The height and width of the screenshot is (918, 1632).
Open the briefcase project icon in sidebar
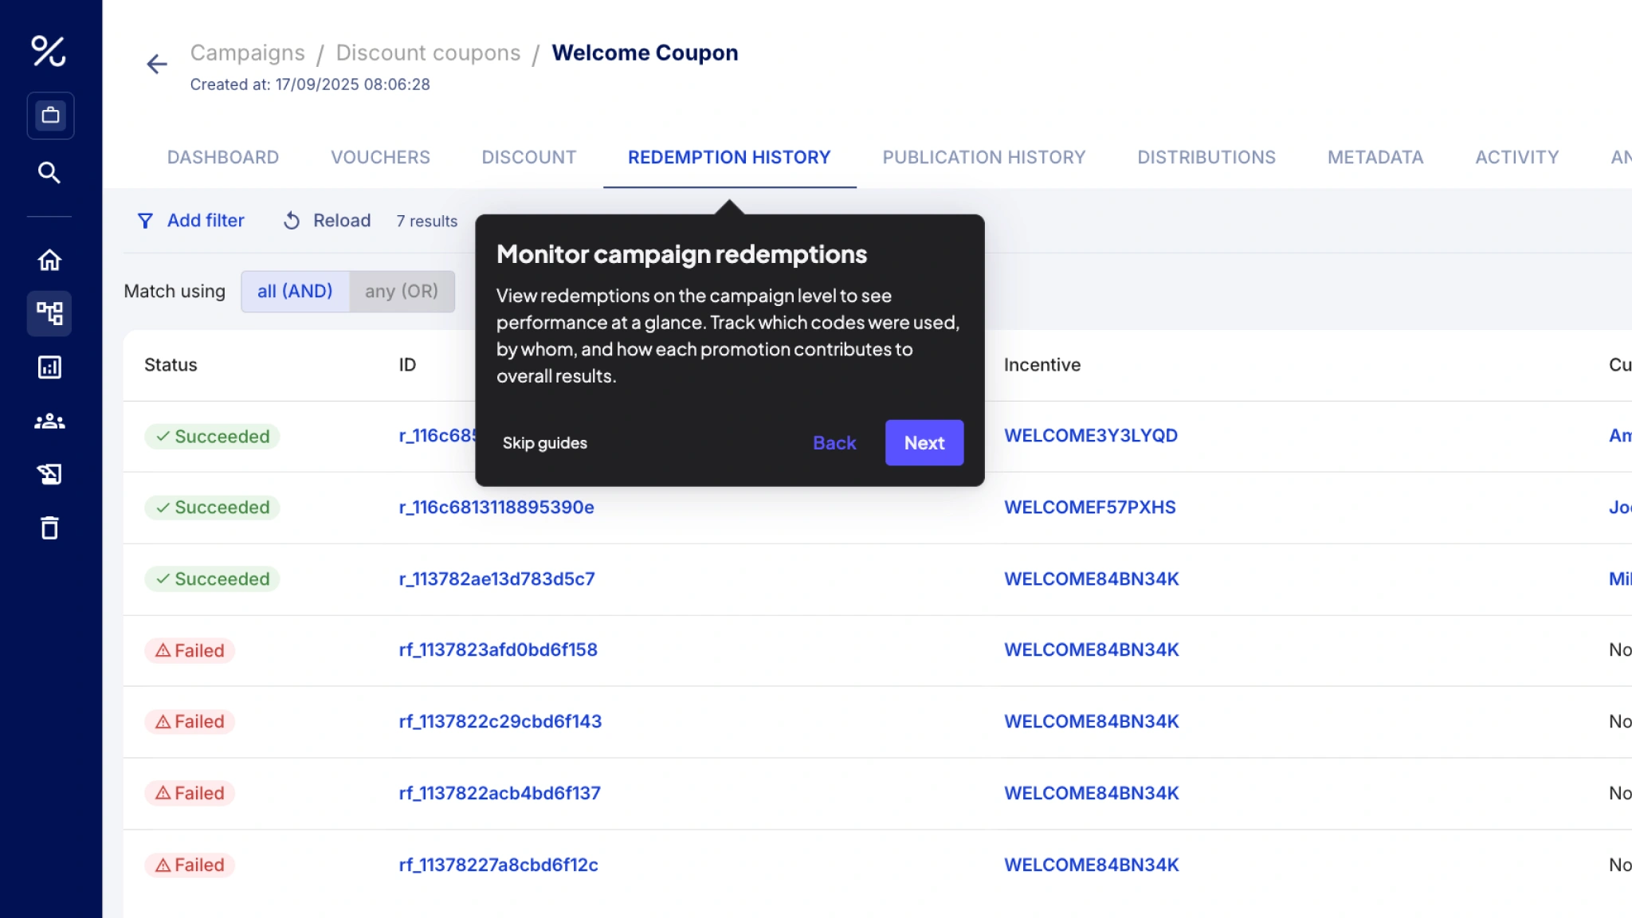[x=50, y=116]
